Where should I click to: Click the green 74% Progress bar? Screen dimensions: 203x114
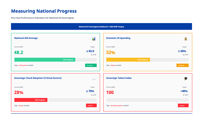pyautogui.click(x=45, y=60)
